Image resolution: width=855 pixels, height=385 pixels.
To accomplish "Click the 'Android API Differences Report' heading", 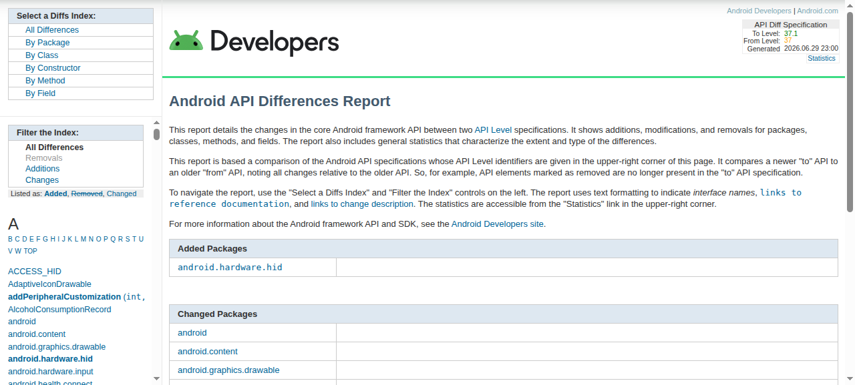I will (280, 101).
